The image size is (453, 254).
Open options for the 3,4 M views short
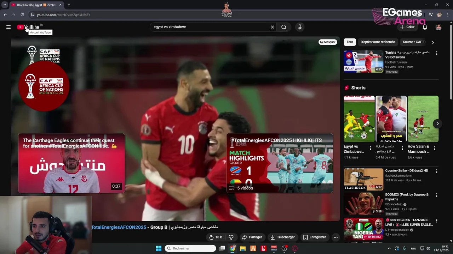(x=402, y=148)
